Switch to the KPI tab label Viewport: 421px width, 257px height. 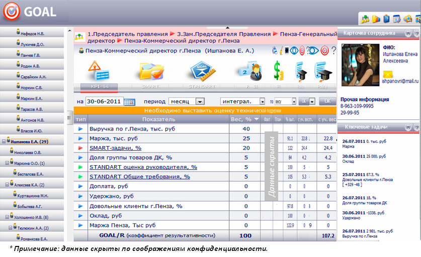coord(100,86)
